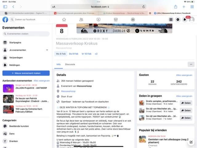Click the Facebook logo
197x148 pixels.
5,19
